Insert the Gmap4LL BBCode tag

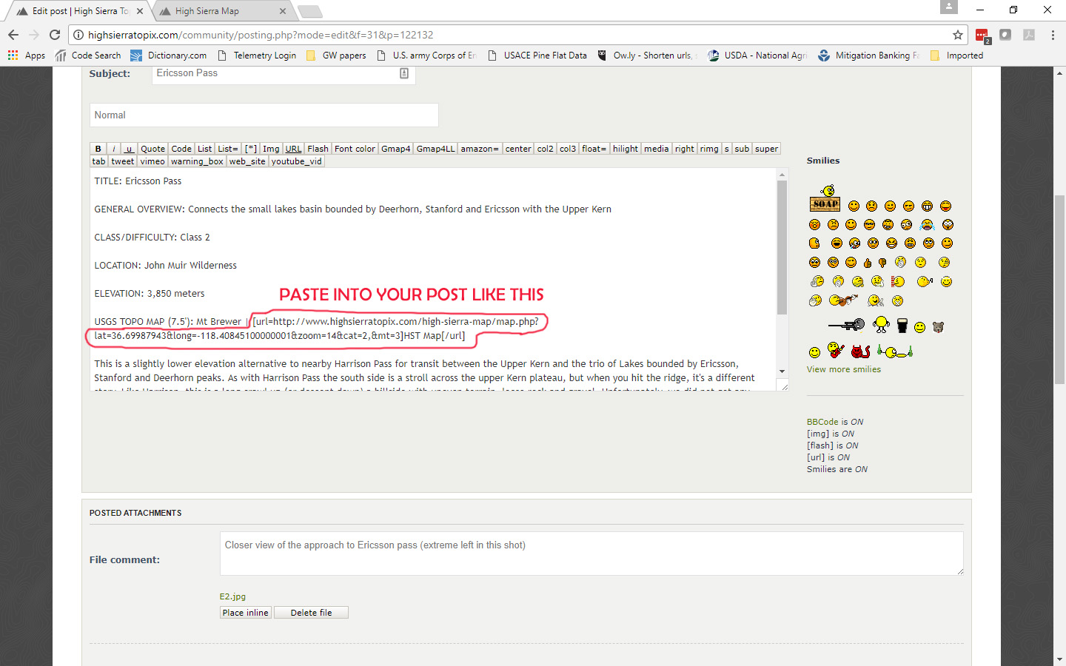point(436,149)
